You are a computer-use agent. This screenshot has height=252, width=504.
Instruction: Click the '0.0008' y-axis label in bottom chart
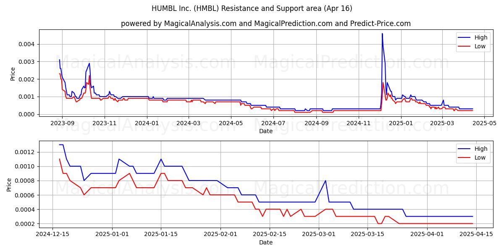coord(25,181)
